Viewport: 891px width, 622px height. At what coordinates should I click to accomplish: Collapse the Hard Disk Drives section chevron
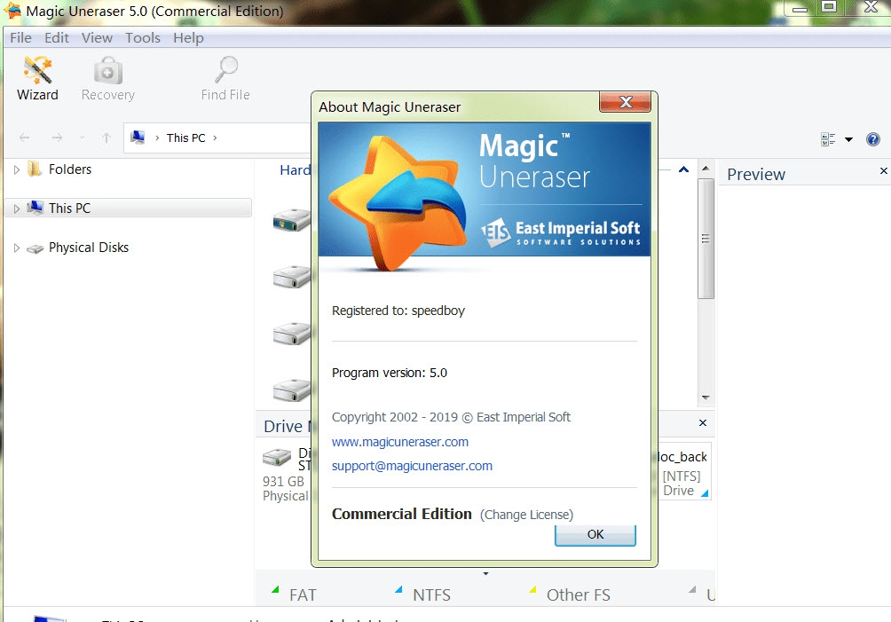coord(683,169)
